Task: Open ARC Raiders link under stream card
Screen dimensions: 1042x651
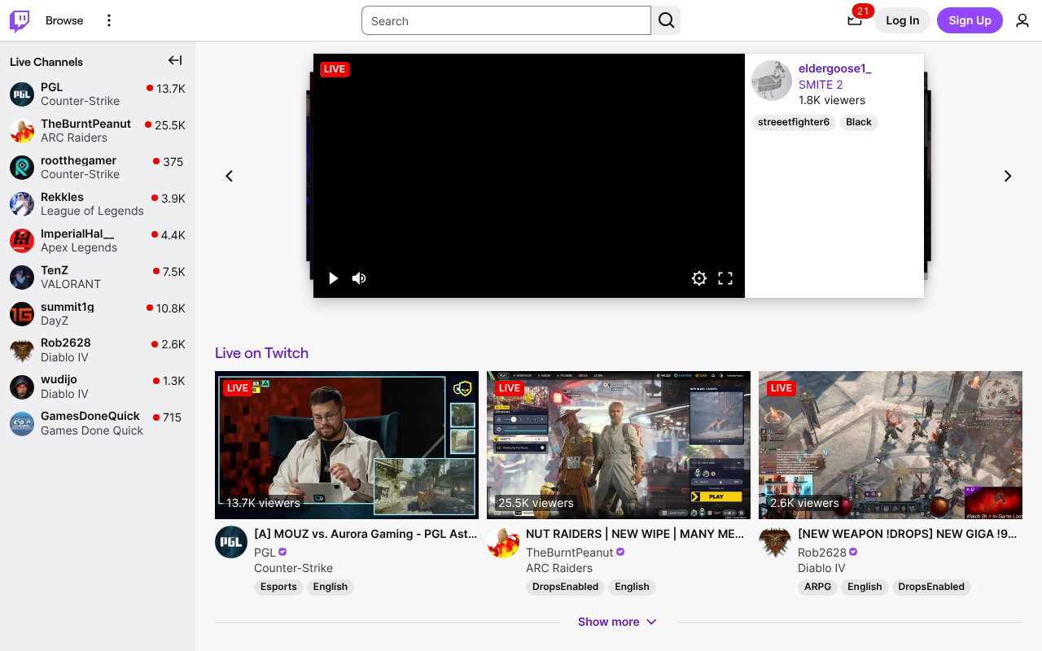Action: pos(559,568)
